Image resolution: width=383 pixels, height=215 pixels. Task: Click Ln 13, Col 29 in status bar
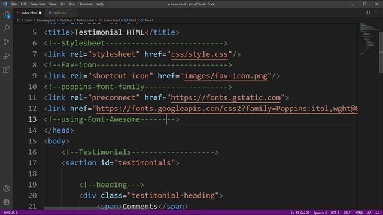click(x=300, y=213)
